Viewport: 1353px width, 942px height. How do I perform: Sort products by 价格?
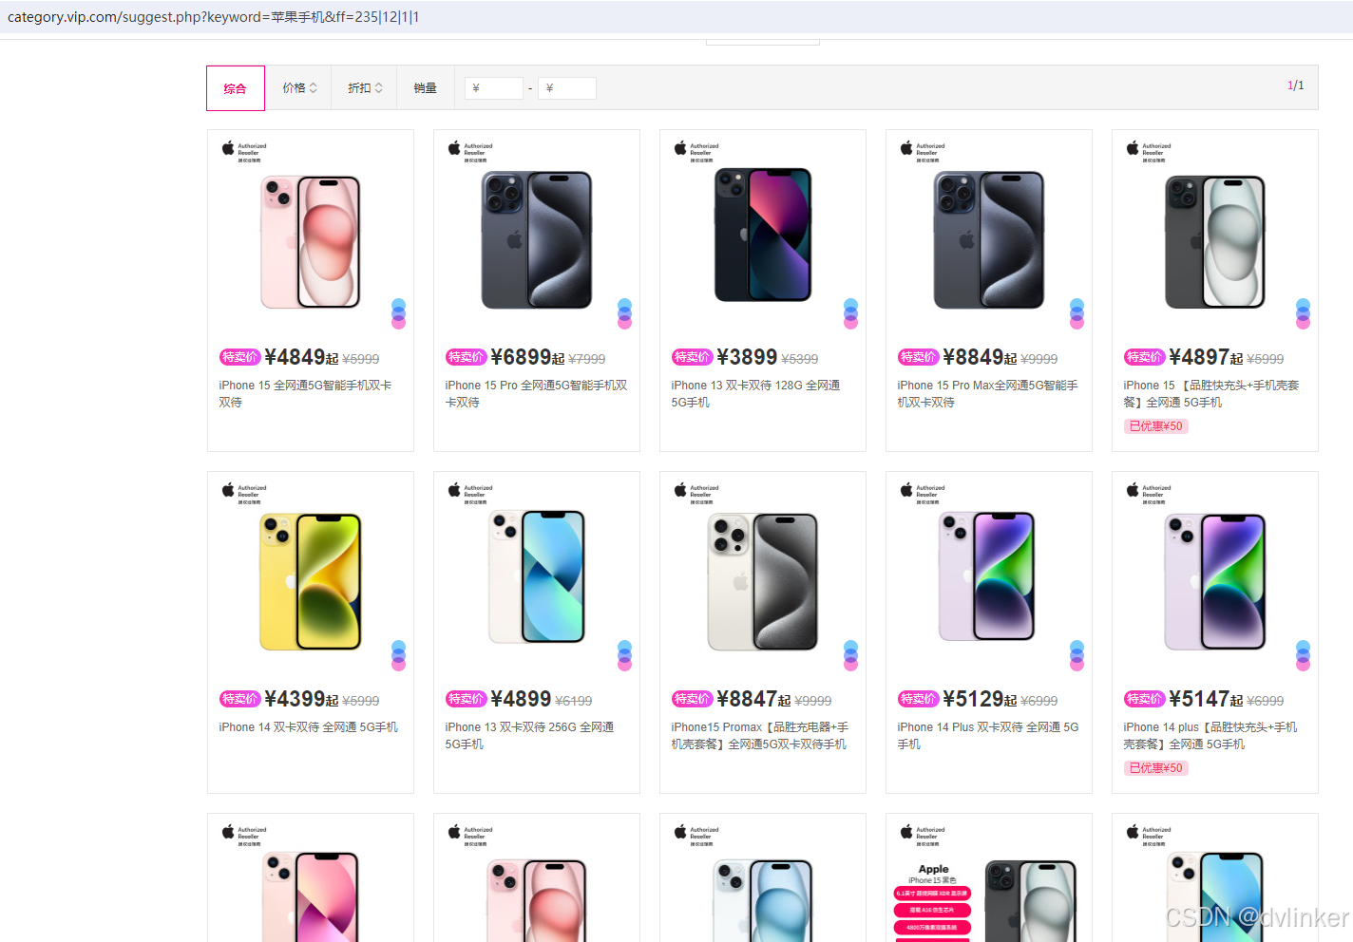pos(299,88)
